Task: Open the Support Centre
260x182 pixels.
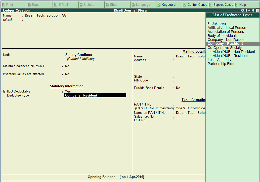Action: [221, 5]
